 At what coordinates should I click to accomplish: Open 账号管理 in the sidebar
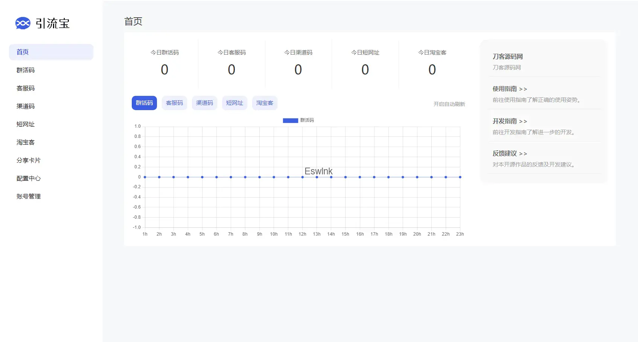click(x=29, y=197)
